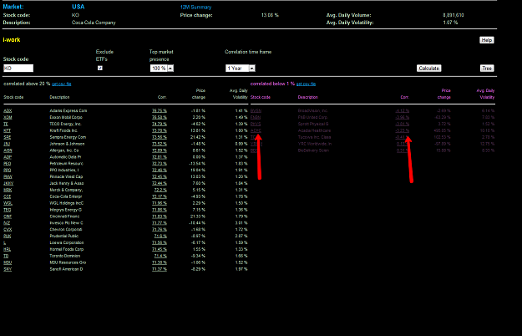Open the PNW stock code link

pyautogui.click(x=8, y=177)
